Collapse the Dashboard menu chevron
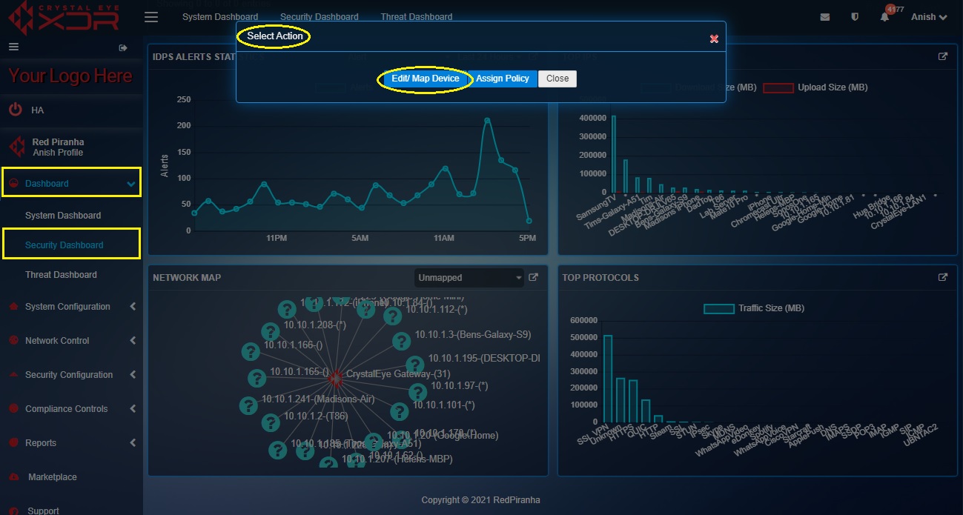The width and height of the screenshot is (963, 515). click(131, 184)
